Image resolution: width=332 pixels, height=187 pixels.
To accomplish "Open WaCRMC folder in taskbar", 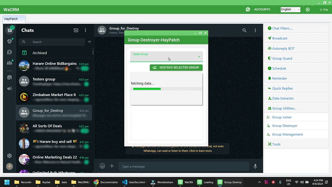I will coord(81,182).
